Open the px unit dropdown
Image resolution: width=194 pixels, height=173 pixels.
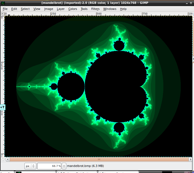[x=30, y=166]
